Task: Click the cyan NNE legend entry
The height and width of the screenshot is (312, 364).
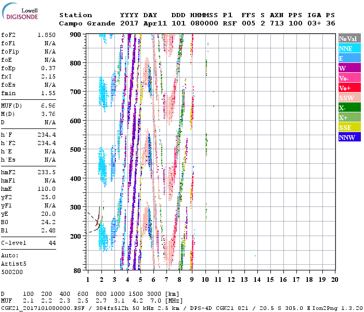Action: coord(349,48)
